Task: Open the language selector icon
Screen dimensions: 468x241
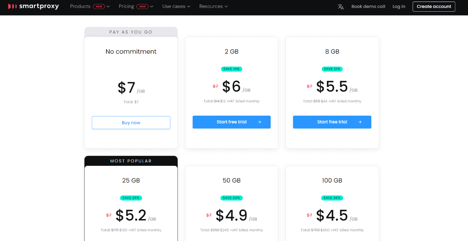Action: (340, 6)
